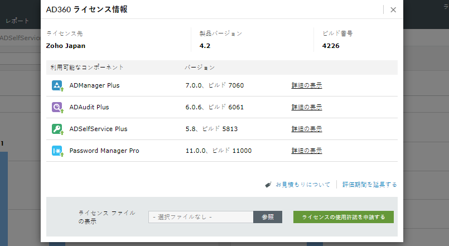Click the 参照 browse button

pos(268,217)
